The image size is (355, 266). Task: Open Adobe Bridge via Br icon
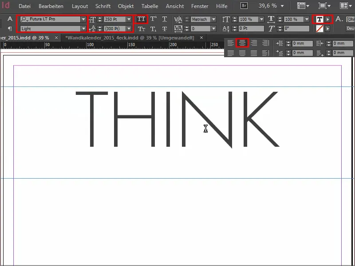244,6
